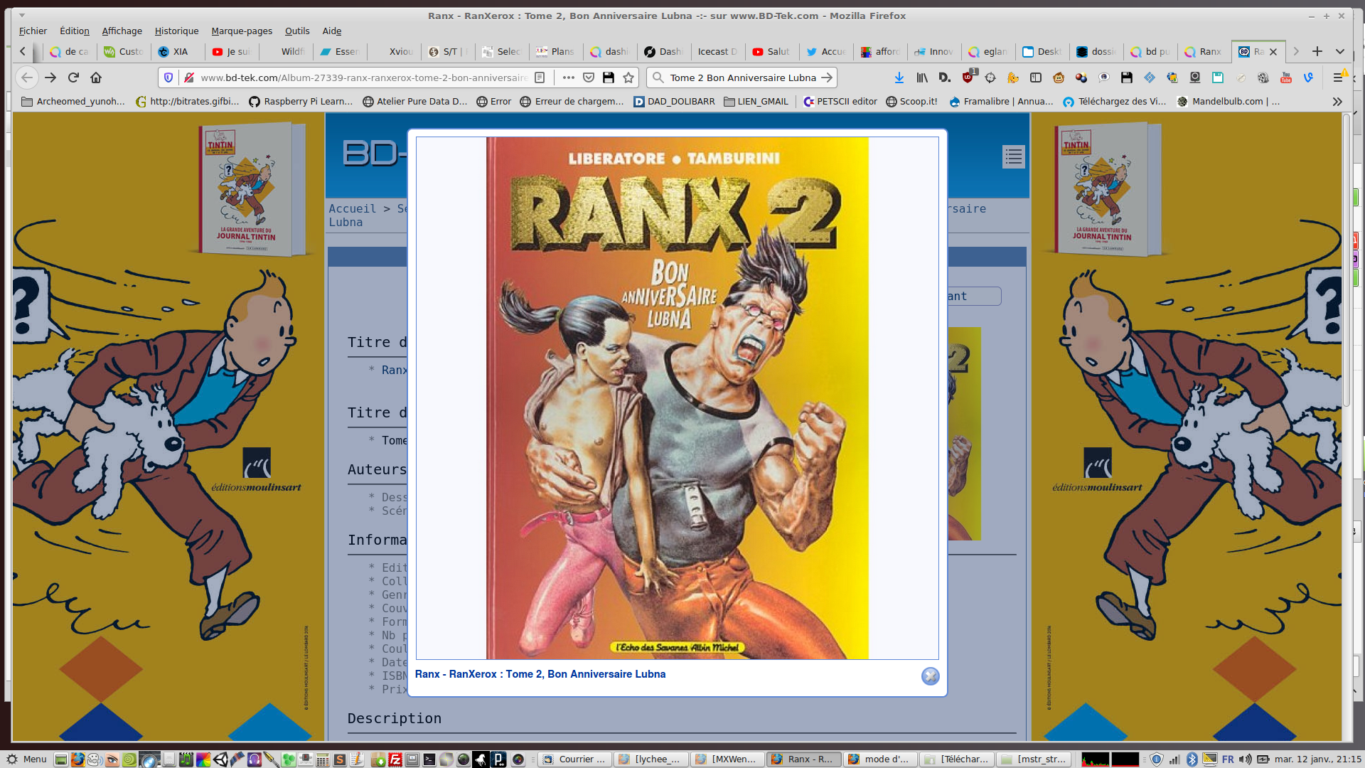1365x768 pixels.
Task: Focus the search box with Tome 2 text
Action: click(742, 78)
